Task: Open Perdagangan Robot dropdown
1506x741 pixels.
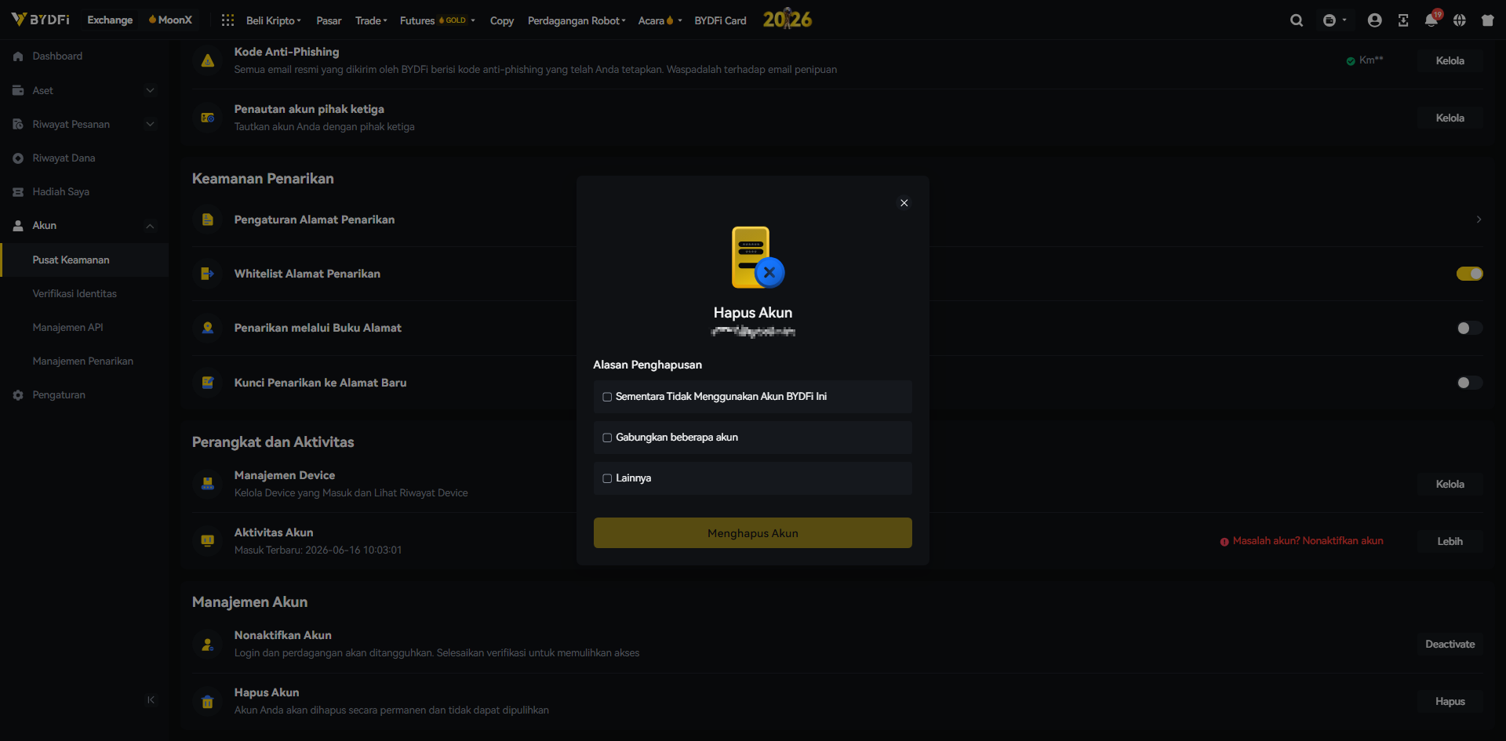Action: 577,20
